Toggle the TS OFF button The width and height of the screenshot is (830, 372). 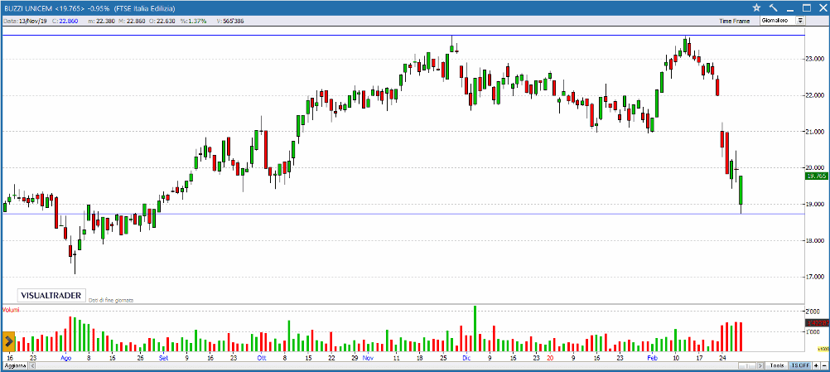point(799,365)
